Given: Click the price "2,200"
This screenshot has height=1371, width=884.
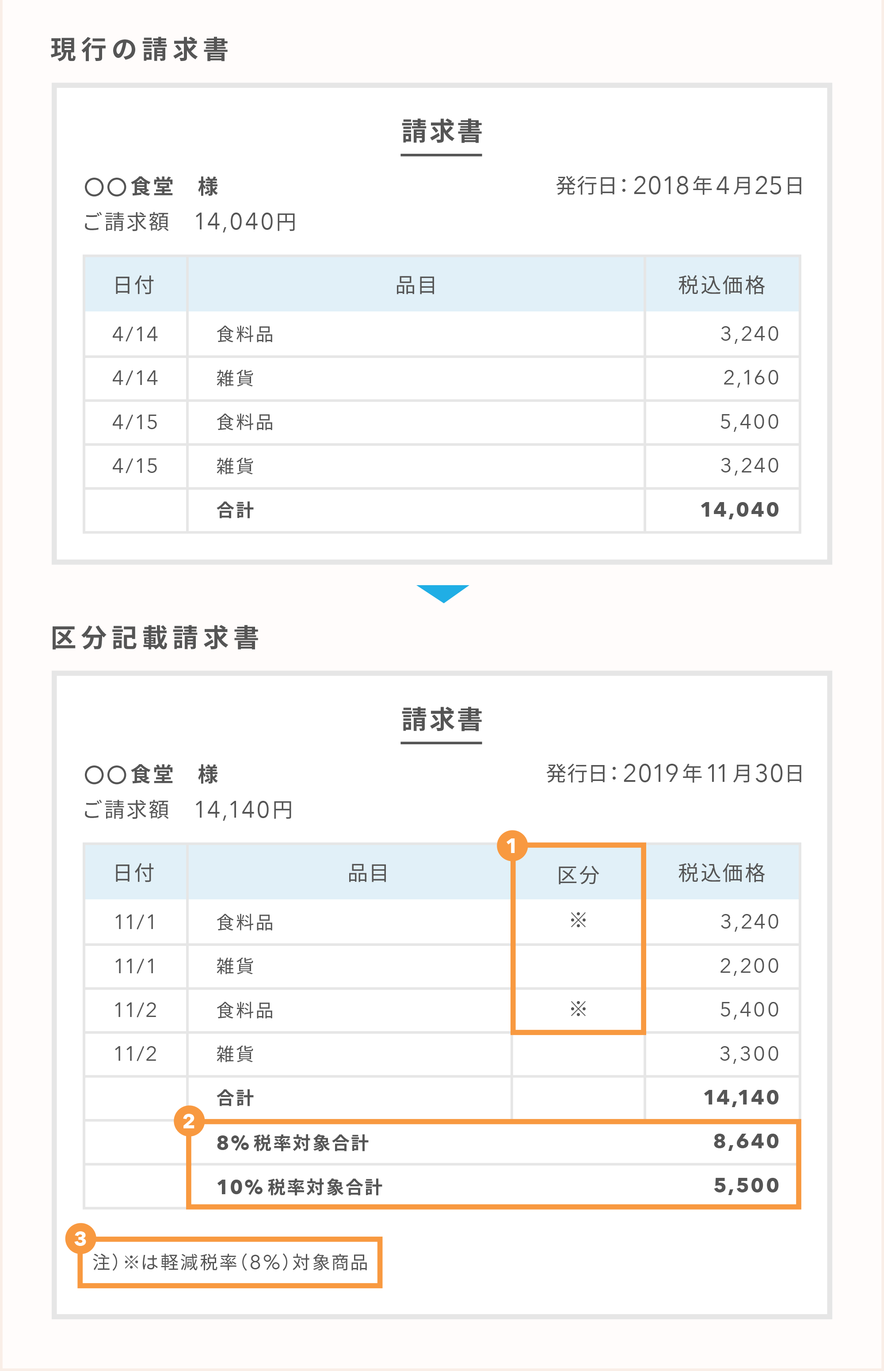Looking at the screenshot, I should (750, 966).
